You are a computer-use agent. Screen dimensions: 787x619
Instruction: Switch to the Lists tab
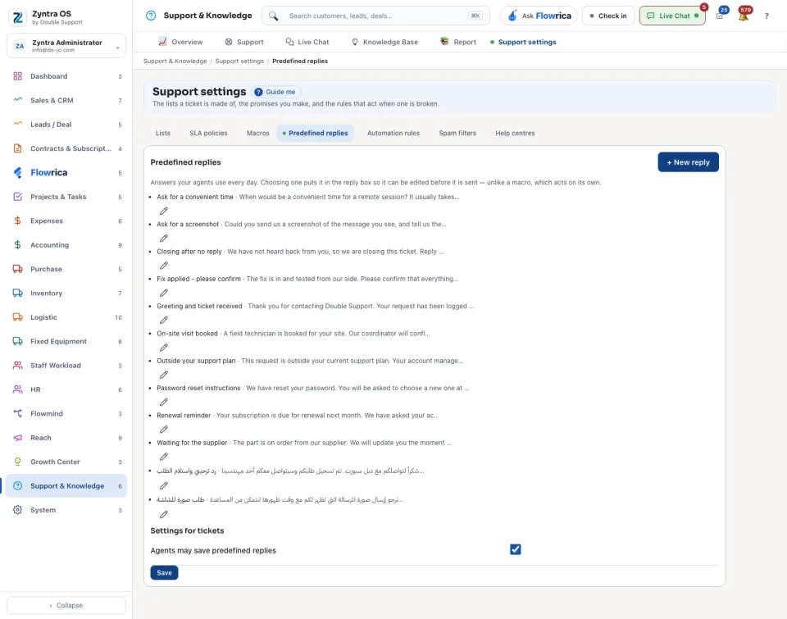pyautogui.click(x=162, y=133)
